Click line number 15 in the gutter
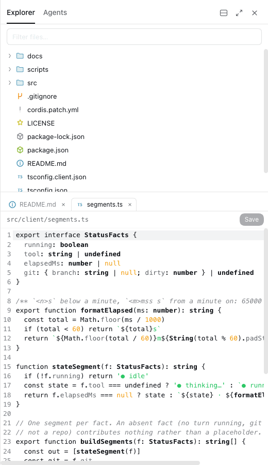The height and width of the screenshot is (465, 268). pos(7,366)
